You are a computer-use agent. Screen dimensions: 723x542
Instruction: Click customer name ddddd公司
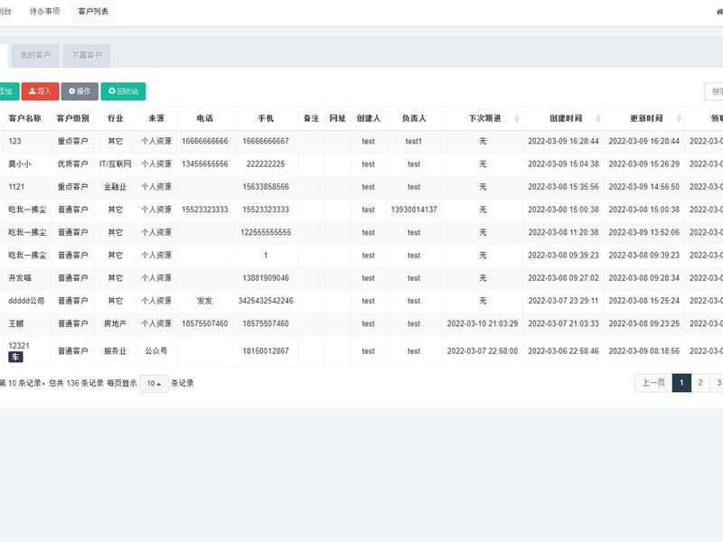coord(26,301)
